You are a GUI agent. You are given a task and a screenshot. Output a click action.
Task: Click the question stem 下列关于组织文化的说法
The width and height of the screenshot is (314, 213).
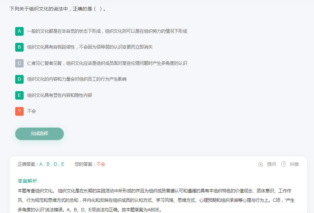click(57, 9)
